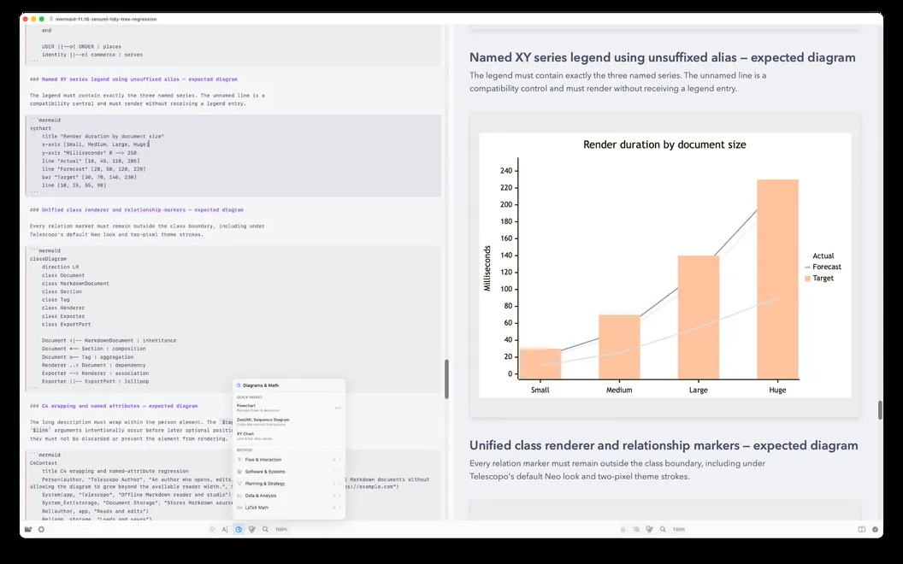Open the outline list icon in preview toolbar
This screenshot has height=564, width=903.
(x=636, y=530)
